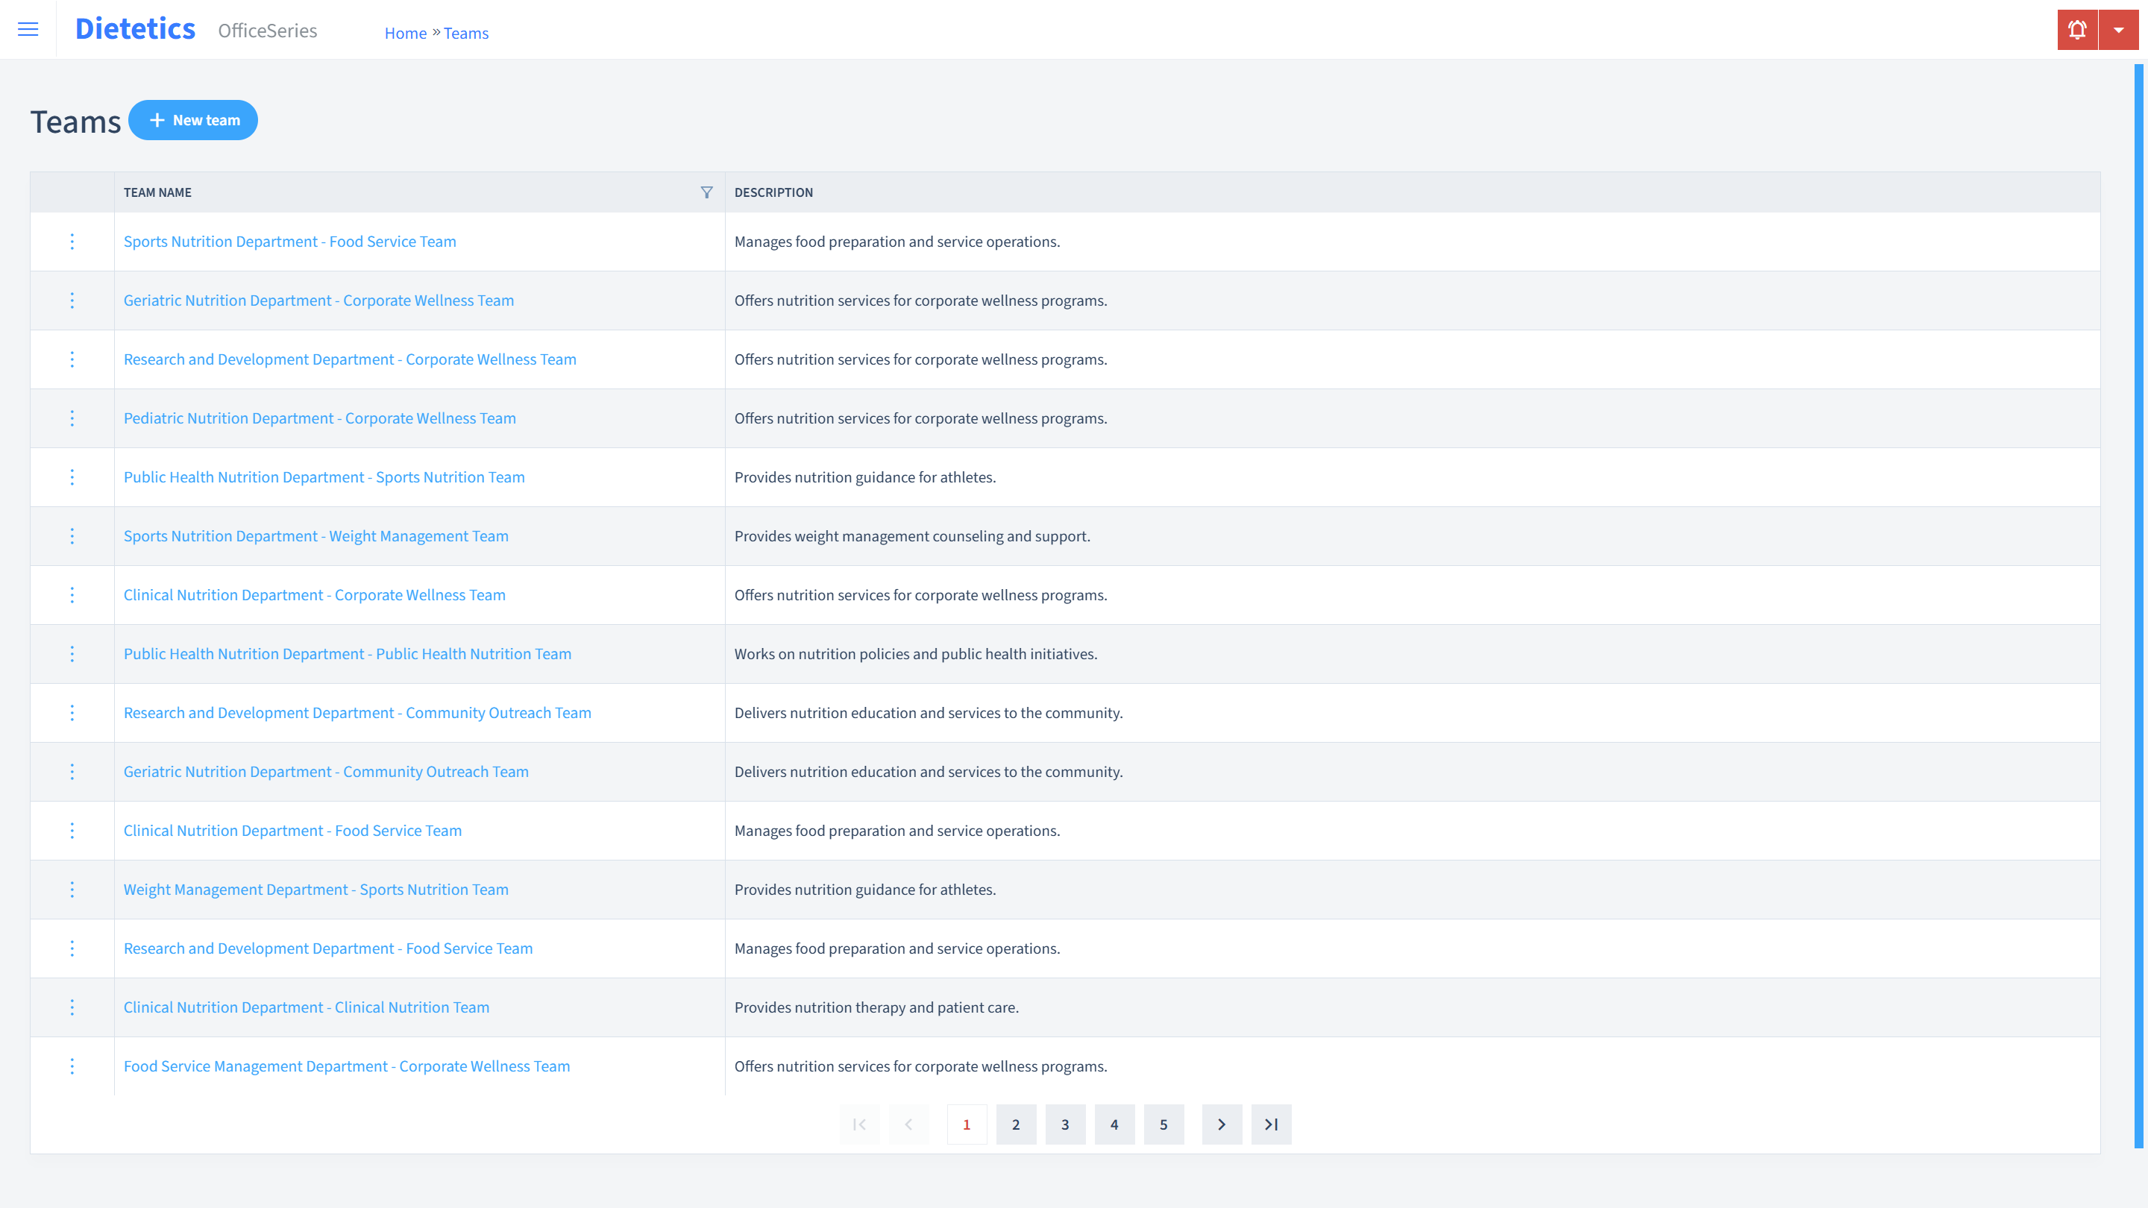The height and width of the screenshot is (1208, 2148).
Task: Go to page 5 of teams
Action: tap(1164, 1124)
